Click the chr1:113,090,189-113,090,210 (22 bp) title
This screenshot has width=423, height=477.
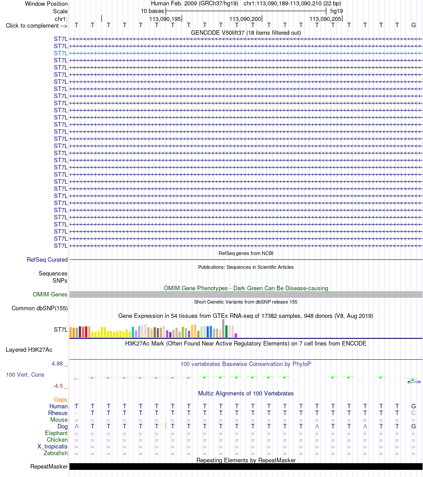pos(292,4)
